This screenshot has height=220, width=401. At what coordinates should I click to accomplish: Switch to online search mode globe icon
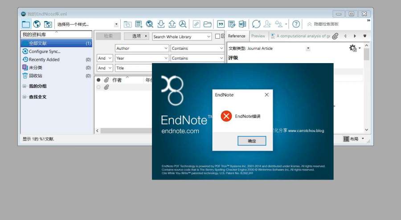37,24
